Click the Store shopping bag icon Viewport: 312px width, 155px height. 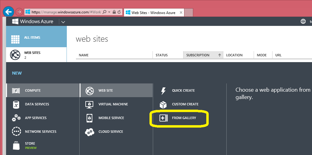(x=16, y=146)
